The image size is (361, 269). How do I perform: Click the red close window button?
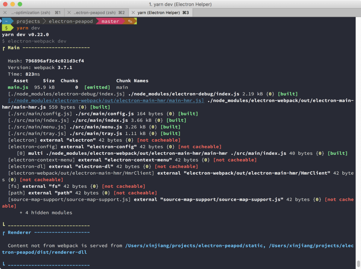pos(5,4)
